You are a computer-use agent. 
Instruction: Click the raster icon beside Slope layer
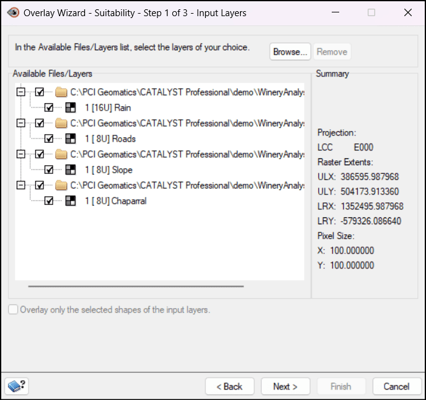point(71,170)
